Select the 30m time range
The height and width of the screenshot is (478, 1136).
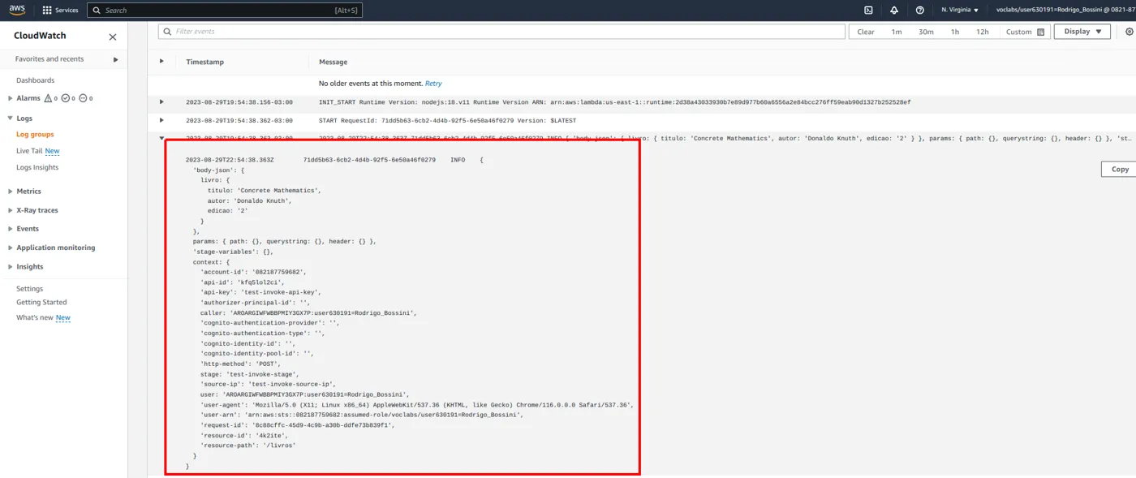point(926,32)
